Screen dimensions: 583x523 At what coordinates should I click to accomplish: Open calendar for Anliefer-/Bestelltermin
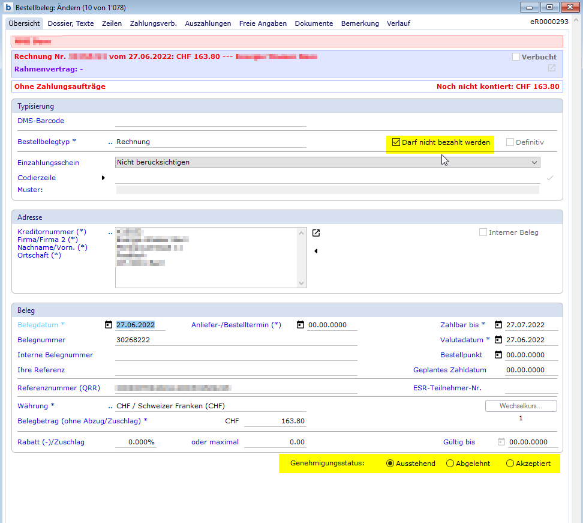(300, 325)
